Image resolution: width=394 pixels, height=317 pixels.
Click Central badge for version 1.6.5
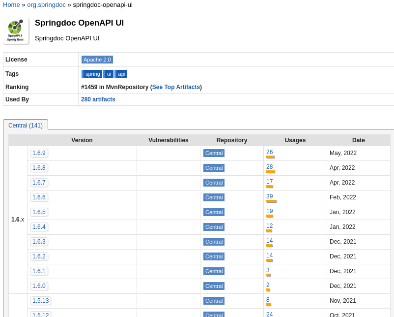[x=214, y=212]
